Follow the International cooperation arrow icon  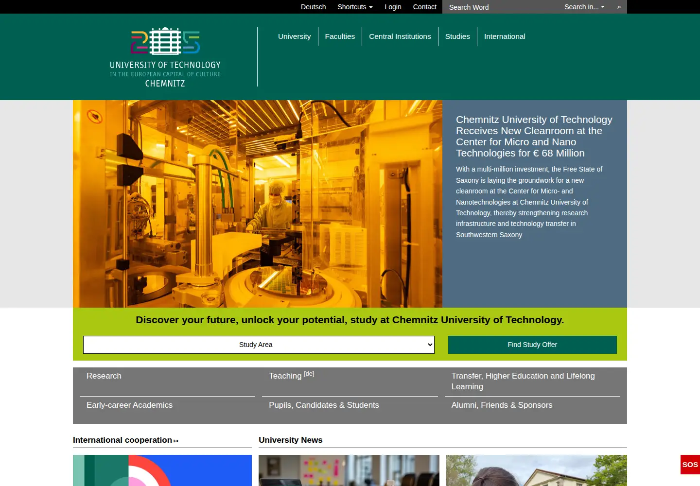(x=176, y=441)
